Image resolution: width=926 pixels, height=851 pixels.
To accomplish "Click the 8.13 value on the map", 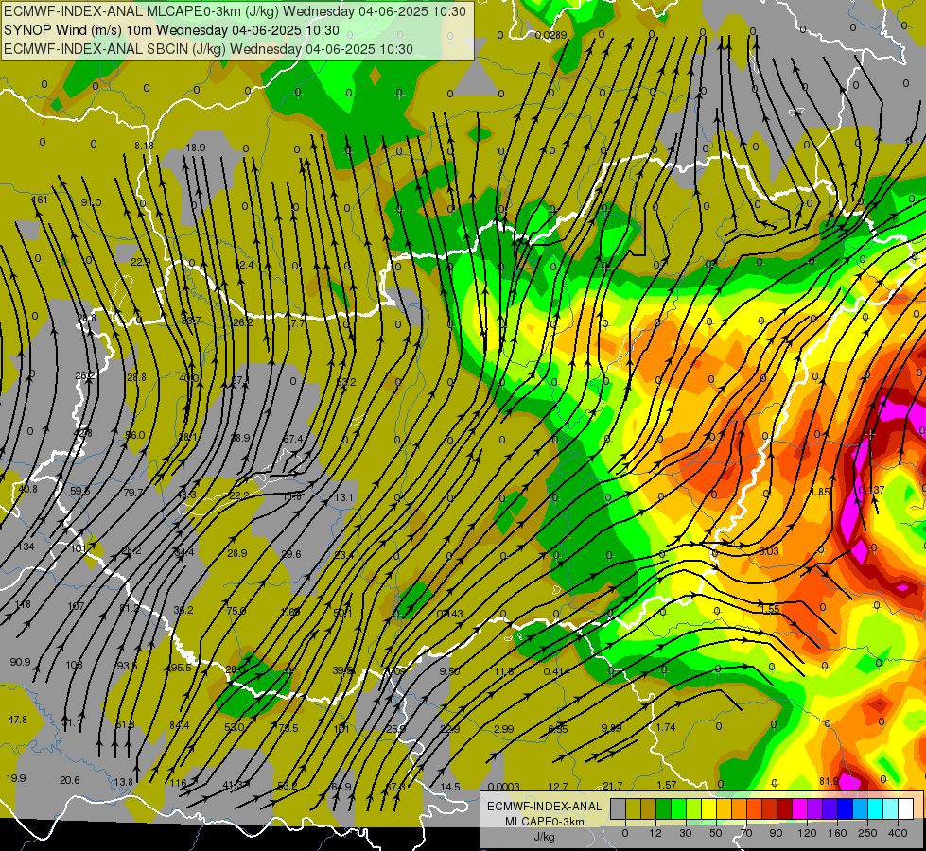I will (x=144, y=146).
